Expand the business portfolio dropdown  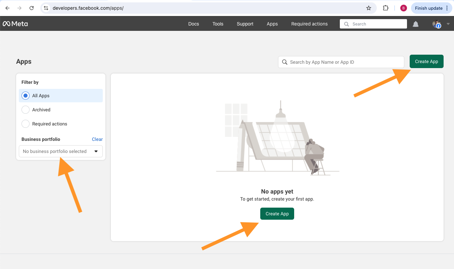(61, 151)
